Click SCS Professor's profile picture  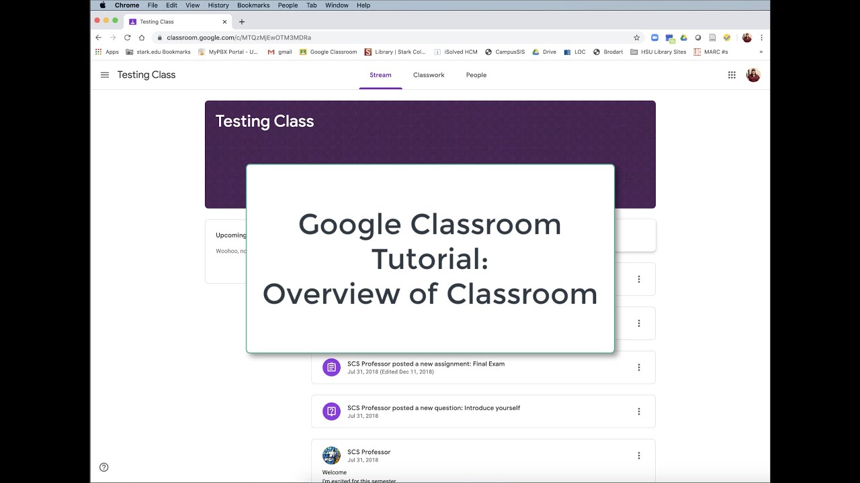pos(331,455)
